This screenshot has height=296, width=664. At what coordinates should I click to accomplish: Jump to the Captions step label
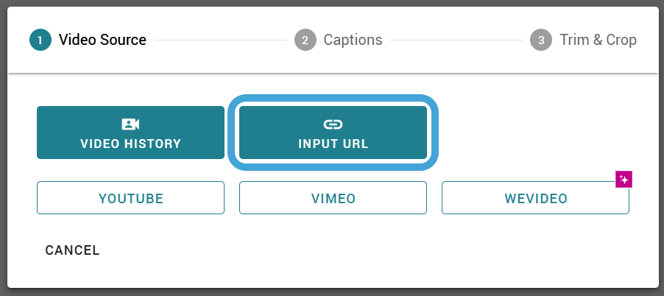pos(353,40)
